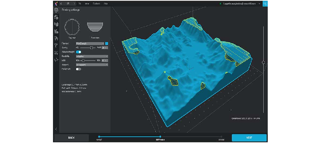
Task: Click the BACK button
Action: click(x=71, y=138)
